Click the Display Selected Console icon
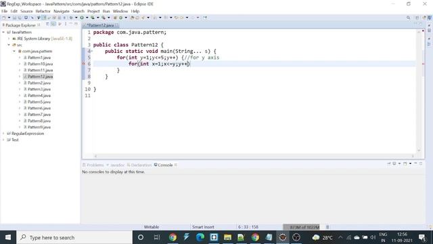Viewport: 433px width, 244px height. coord(394,164)
